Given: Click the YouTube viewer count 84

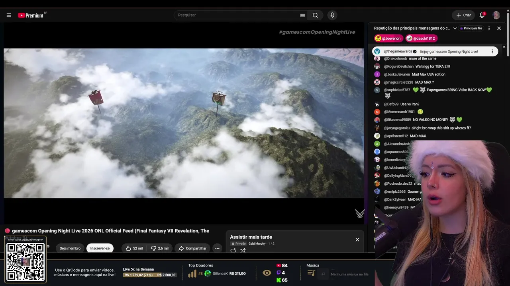Looking at the screenshot, I should click(282, 265).
